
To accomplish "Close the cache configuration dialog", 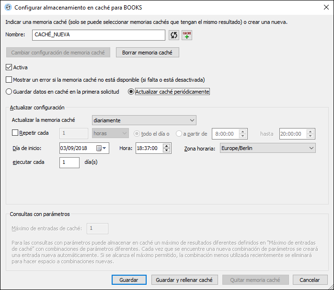I will click(323, 8).
